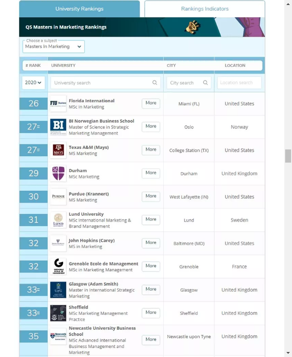The width and height of the screenshot is (292, 357).
Task: Click More for Lund University
Action: click(151, 219)
